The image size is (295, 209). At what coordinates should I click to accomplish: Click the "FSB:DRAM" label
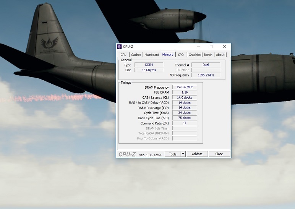[x=161, y=92]
